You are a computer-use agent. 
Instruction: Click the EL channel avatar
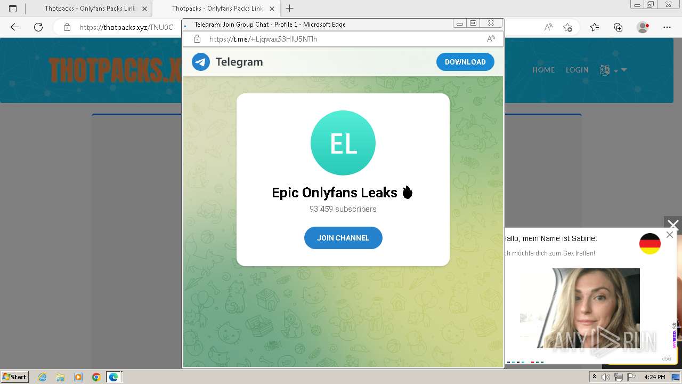click(x=343, y=143)
